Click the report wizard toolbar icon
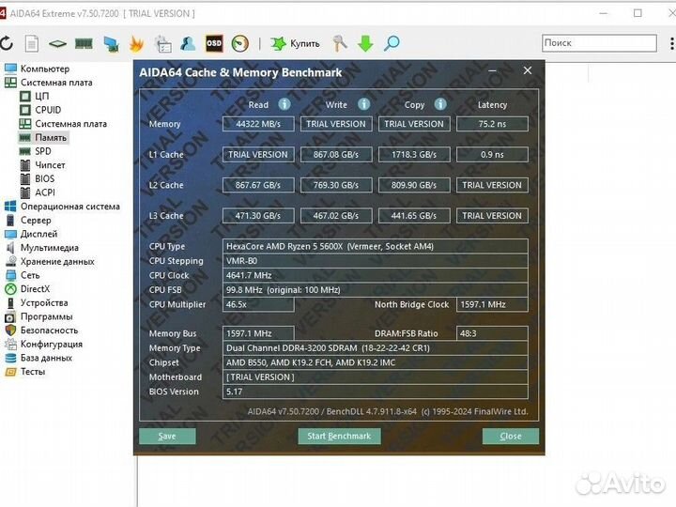 [163, 43]
